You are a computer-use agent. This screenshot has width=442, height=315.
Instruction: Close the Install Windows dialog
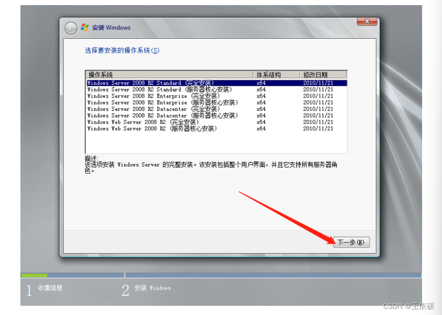tap(367, 21)
